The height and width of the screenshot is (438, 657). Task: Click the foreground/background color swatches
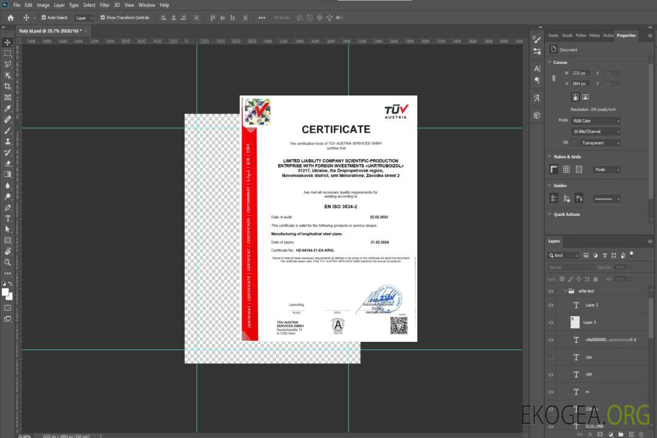point(7,294)
